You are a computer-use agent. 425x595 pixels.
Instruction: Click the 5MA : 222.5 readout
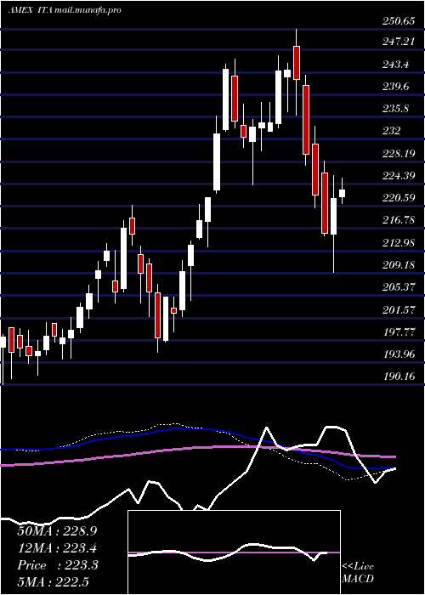[55, 582]
